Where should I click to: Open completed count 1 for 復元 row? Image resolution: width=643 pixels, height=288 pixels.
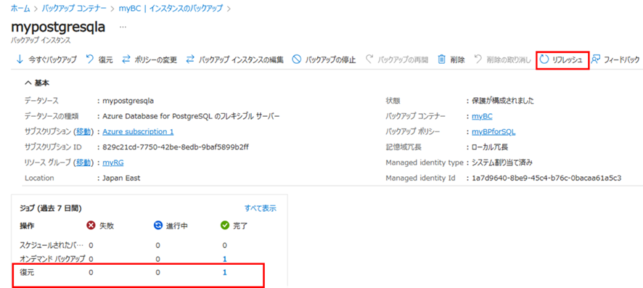point(225,273)
